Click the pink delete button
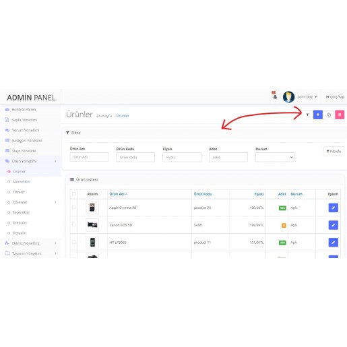 click(340, 115)
